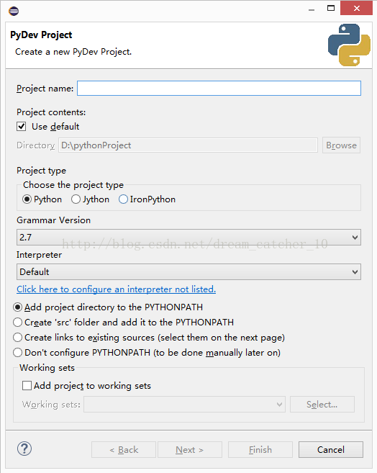
Task: Maximize the PyDev Project dialog
Action: click(x=331, y=8)
